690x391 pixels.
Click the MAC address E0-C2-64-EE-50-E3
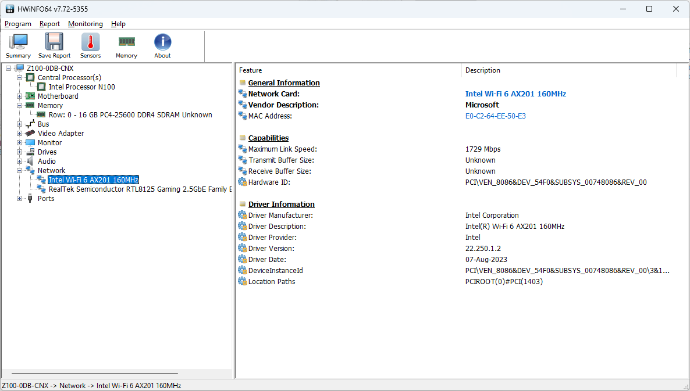[x=496, y=116]
